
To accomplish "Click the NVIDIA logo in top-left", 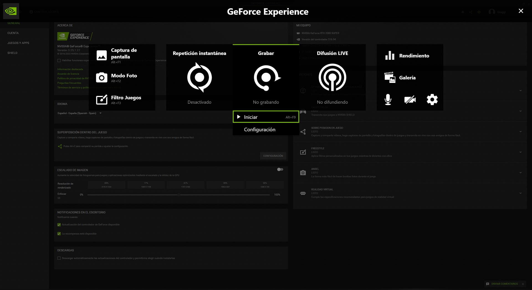I will pos(11,11).
